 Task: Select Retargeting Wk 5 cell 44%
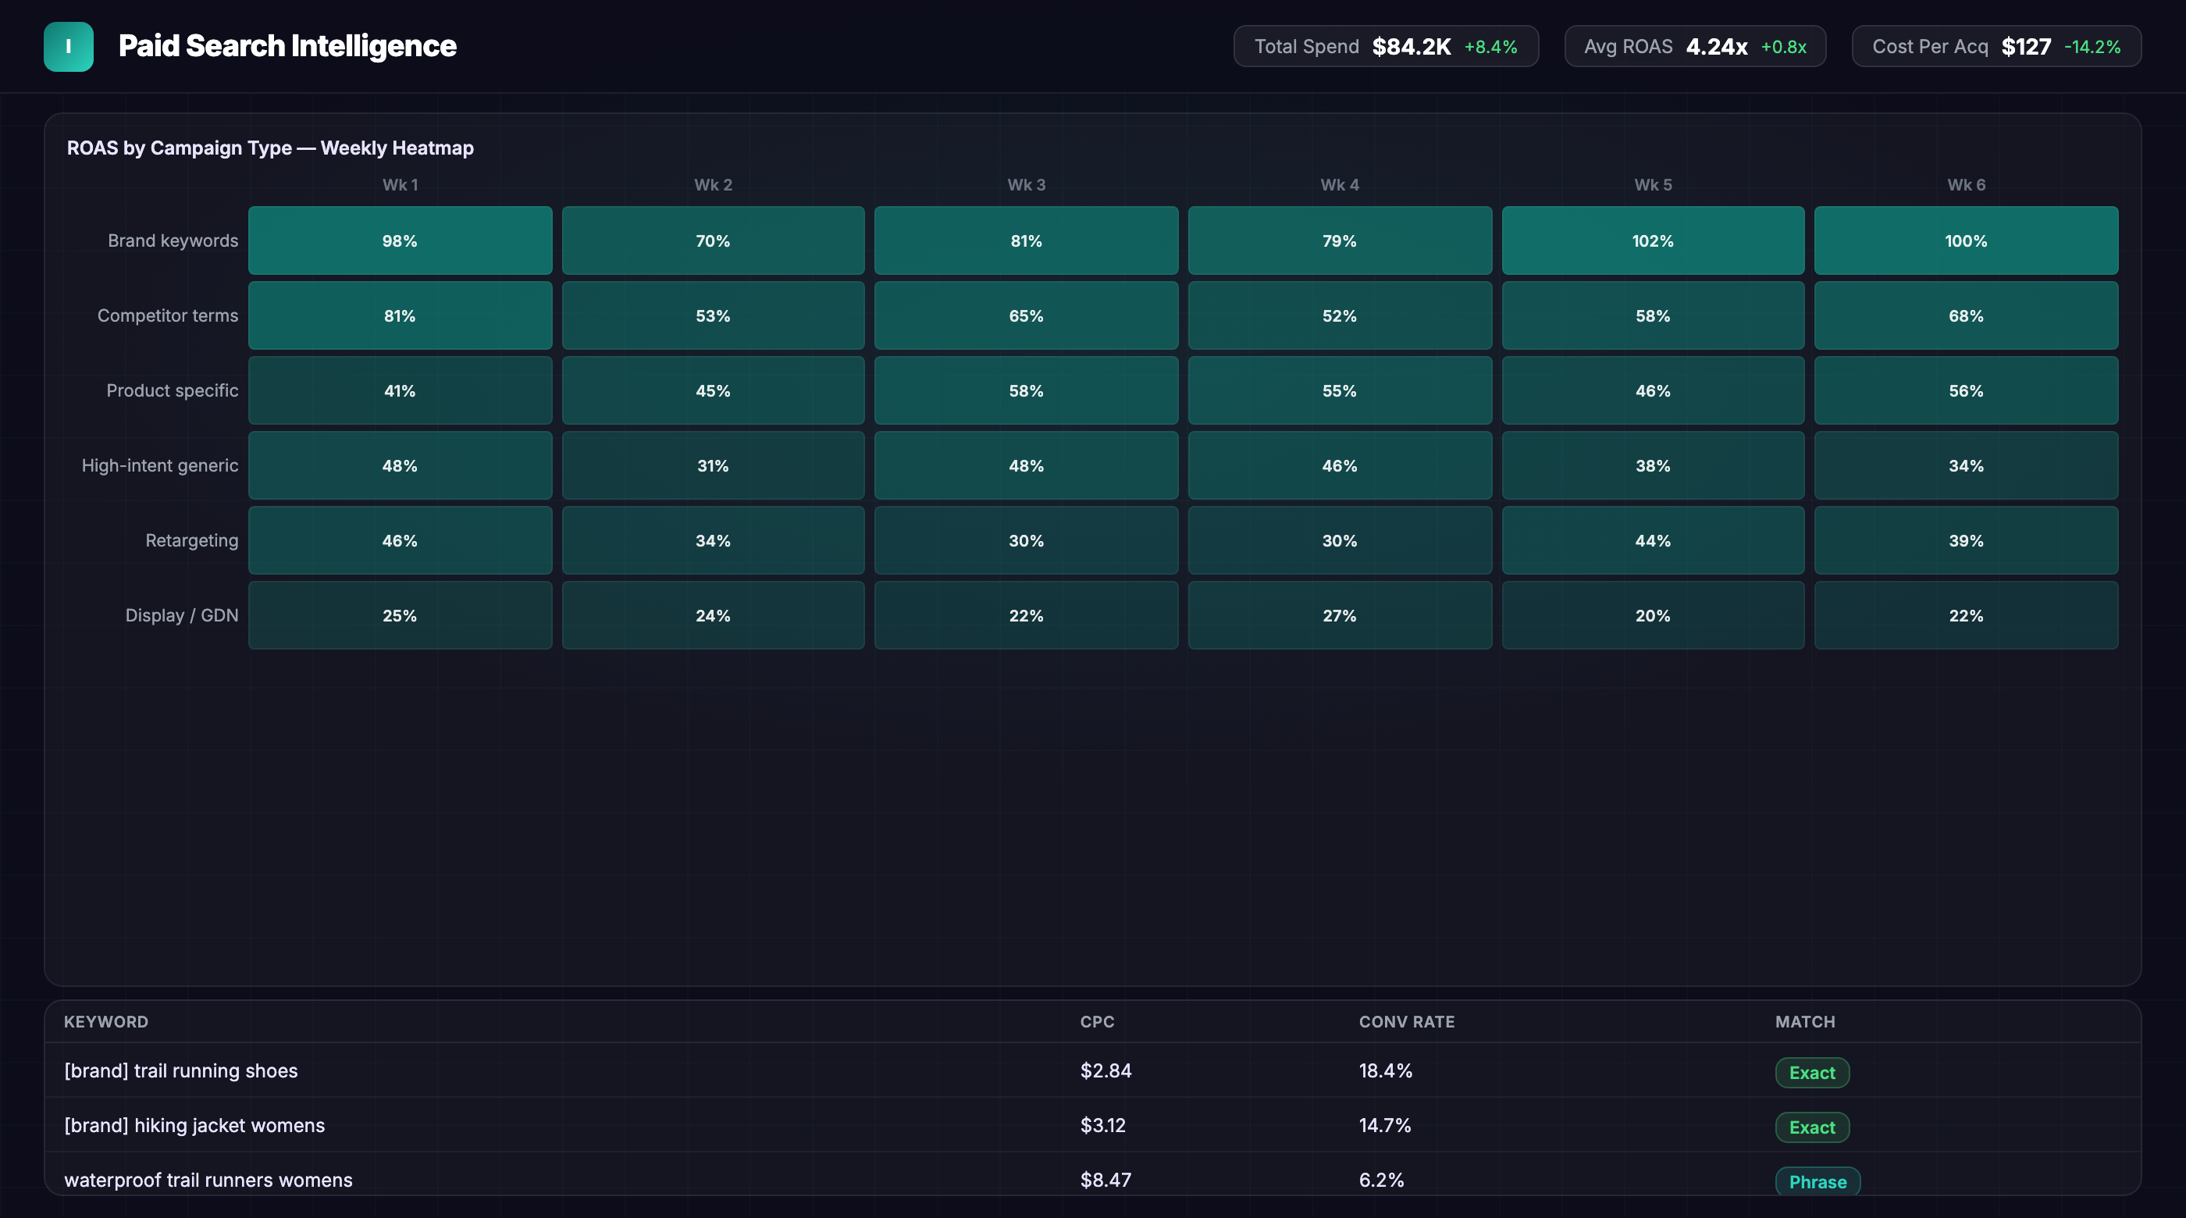coord(1653,540)
